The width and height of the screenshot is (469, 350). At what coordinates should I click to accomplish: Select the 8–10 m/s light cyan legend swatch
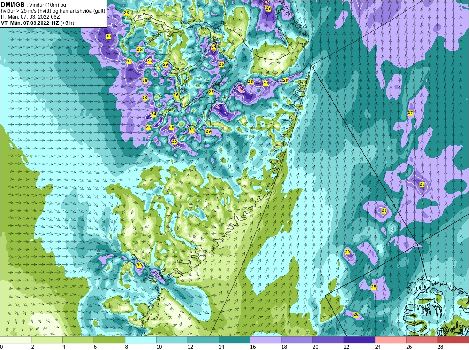pos(141,340)
